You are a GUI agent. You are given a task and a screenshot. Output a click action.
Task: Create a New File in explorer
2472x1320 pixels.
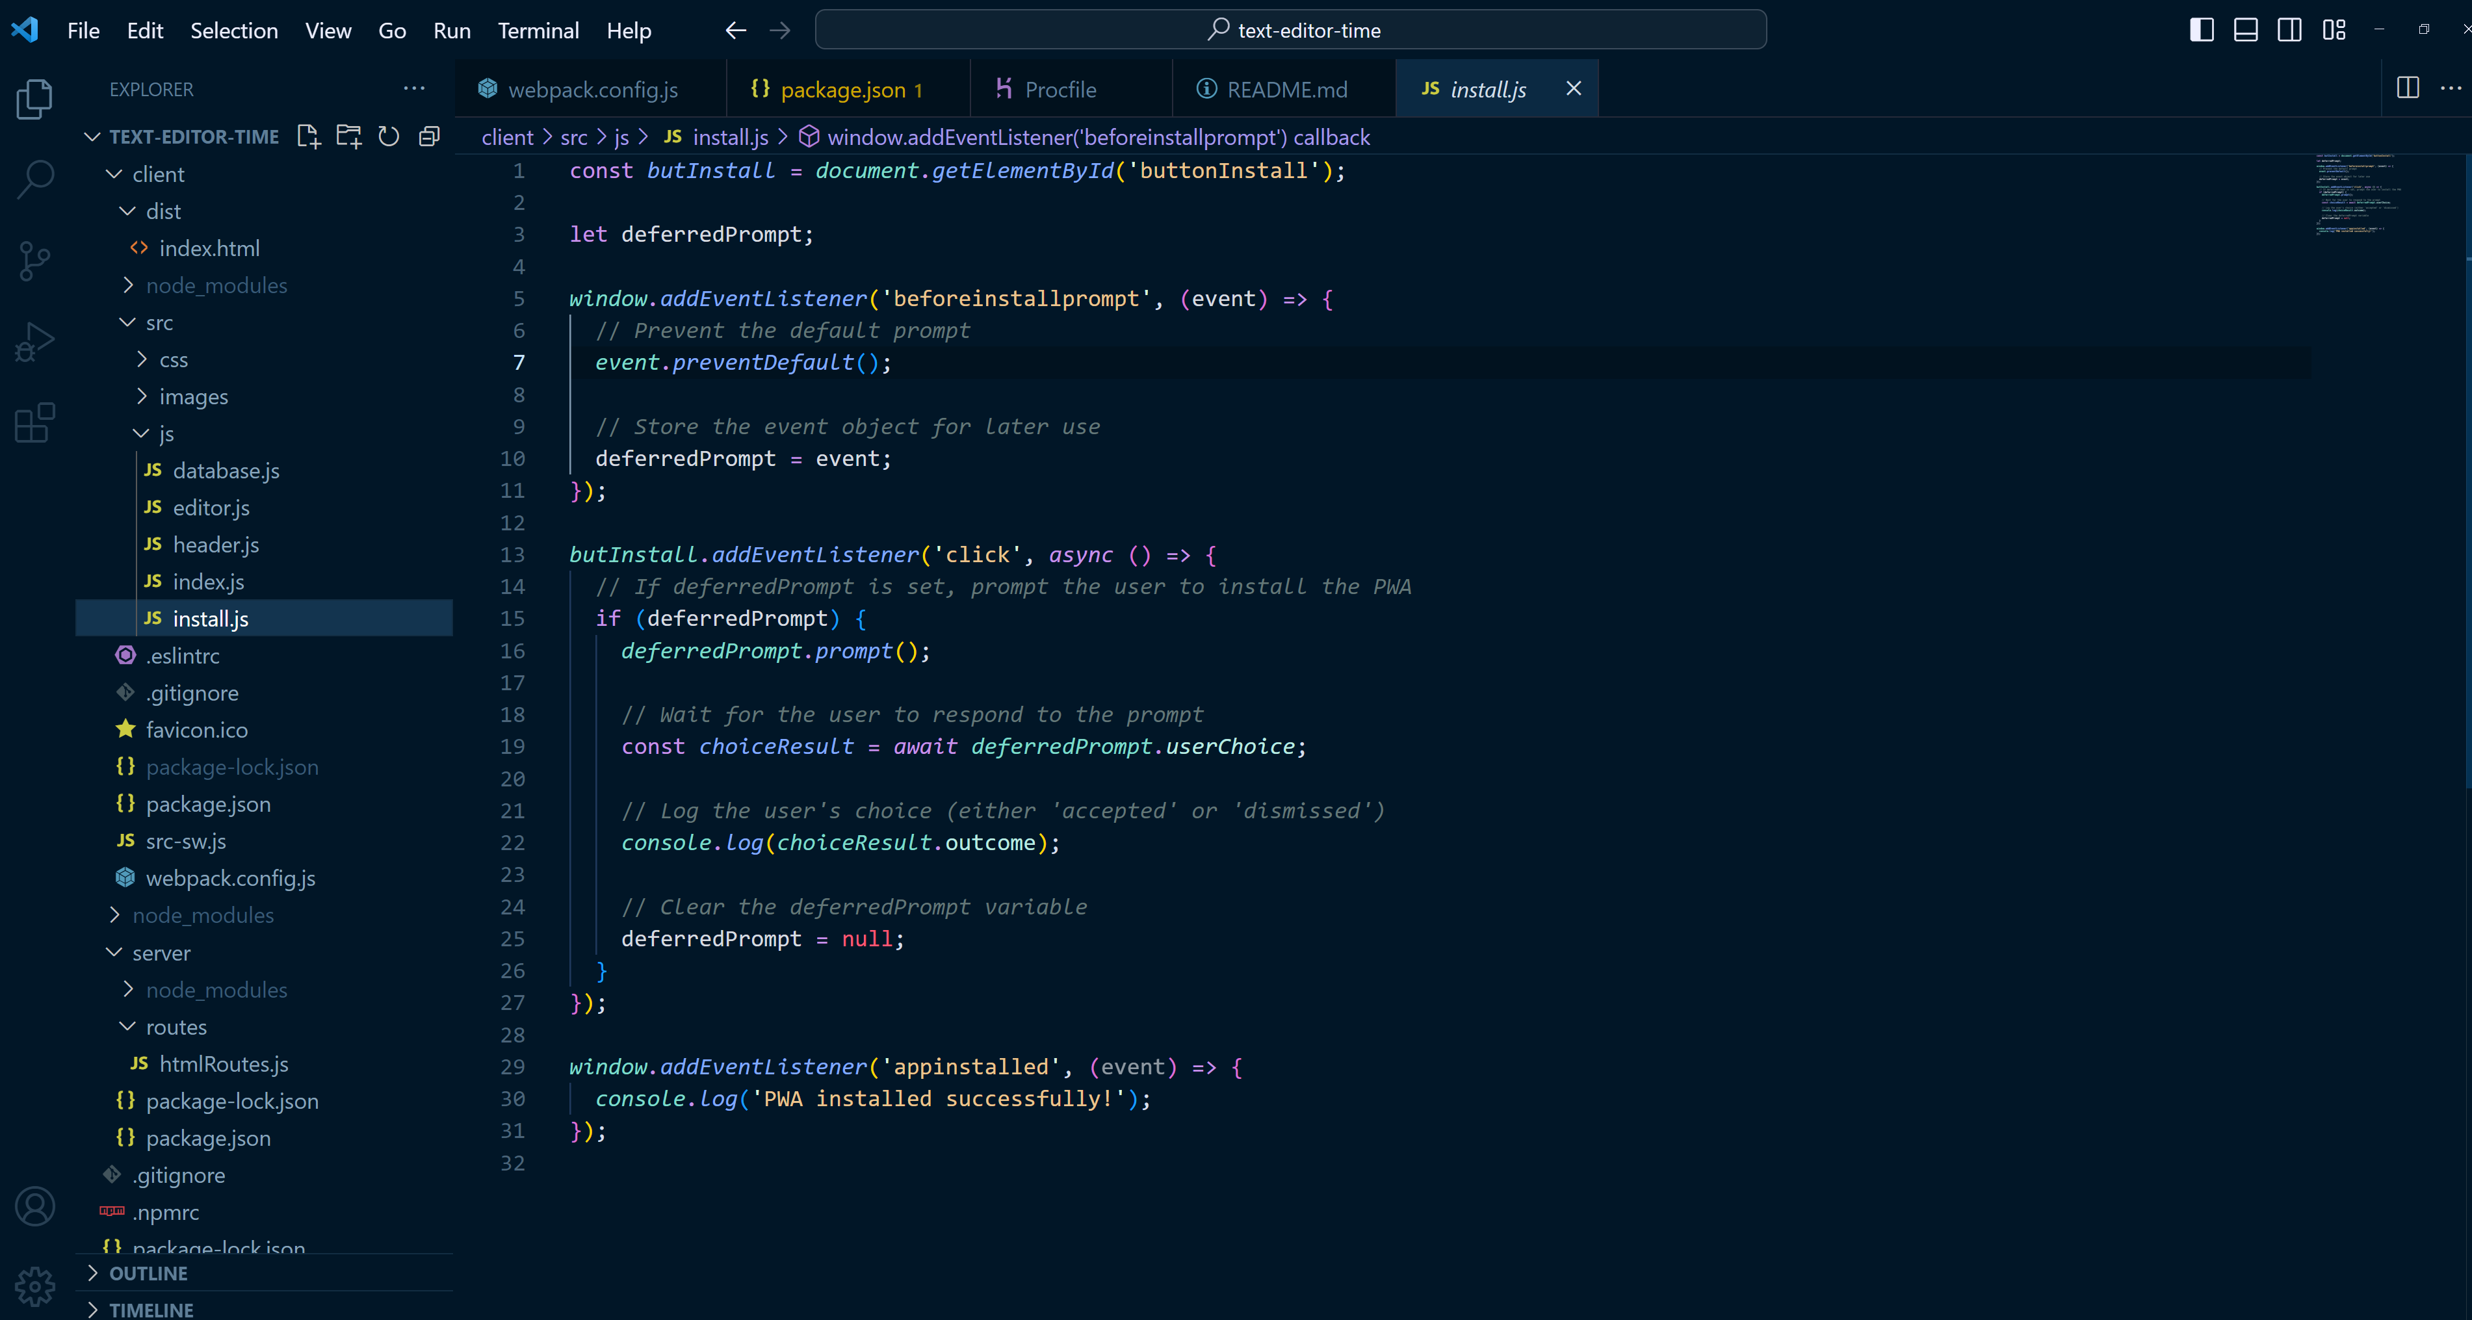pos(308,136)
